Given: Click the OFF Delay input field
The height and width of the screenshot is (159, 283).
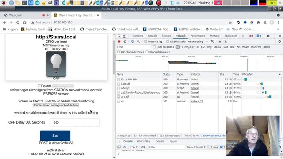Looking at the screenshot, I should point(75,123).
